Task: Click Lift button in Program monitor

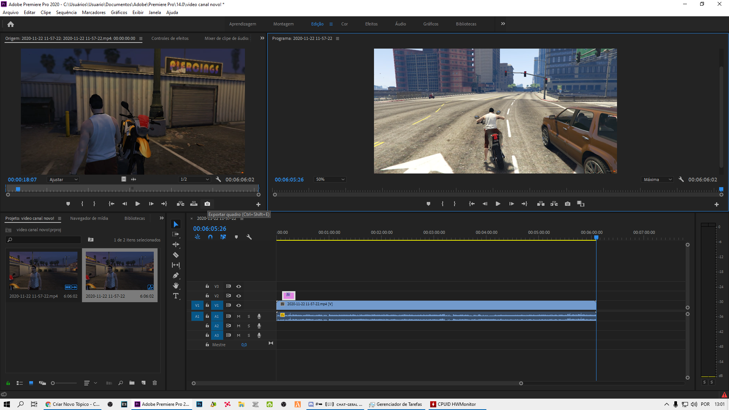Action: coord(541,204)
